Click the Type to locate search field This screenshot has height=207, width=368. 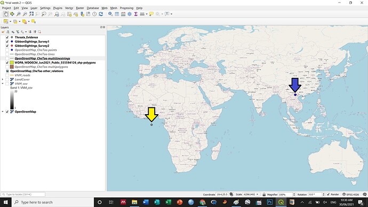pyautogui.click(x=23, y=194)
